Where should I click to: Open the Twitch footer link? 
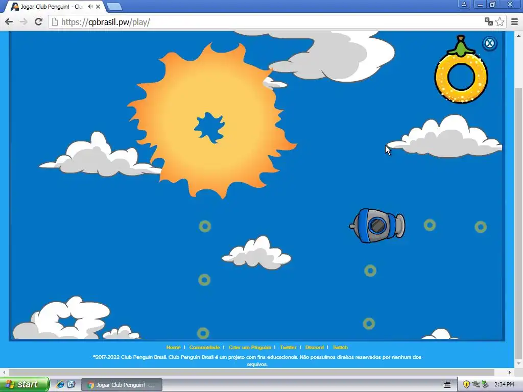[x=340, y=347]
